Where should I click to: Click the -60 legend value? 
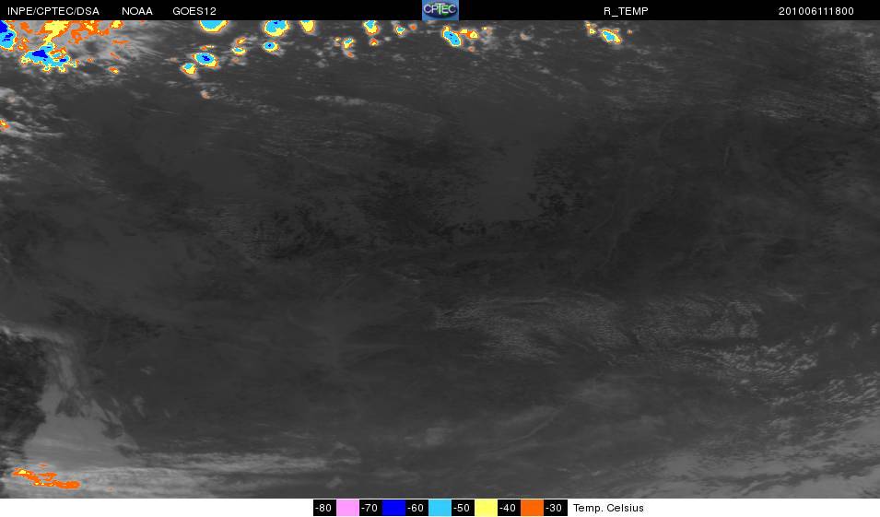(x=416, y=508)
